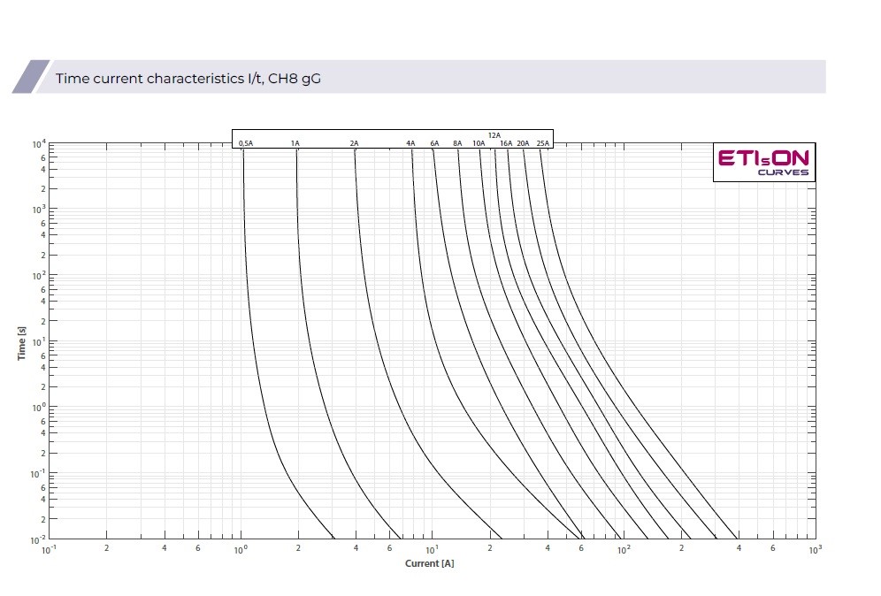Image resolution: width=881 pixels, height=596 pixels.
Task: Select the 1A curve label
Action: (295, 143)
